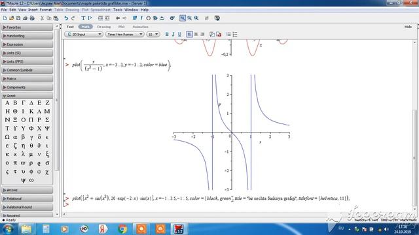Apply underline formatting
The height and width of the screenshot is (235, 419).
[x=179, y=35]
